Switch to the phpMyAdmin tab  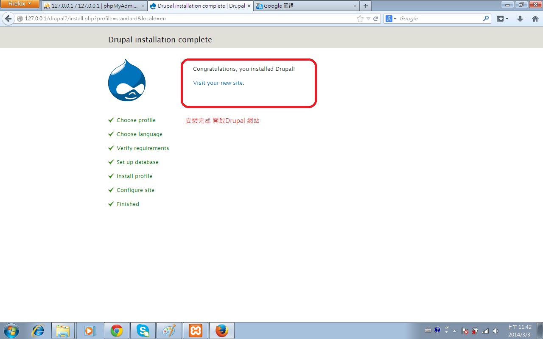[x=95, y=6]
